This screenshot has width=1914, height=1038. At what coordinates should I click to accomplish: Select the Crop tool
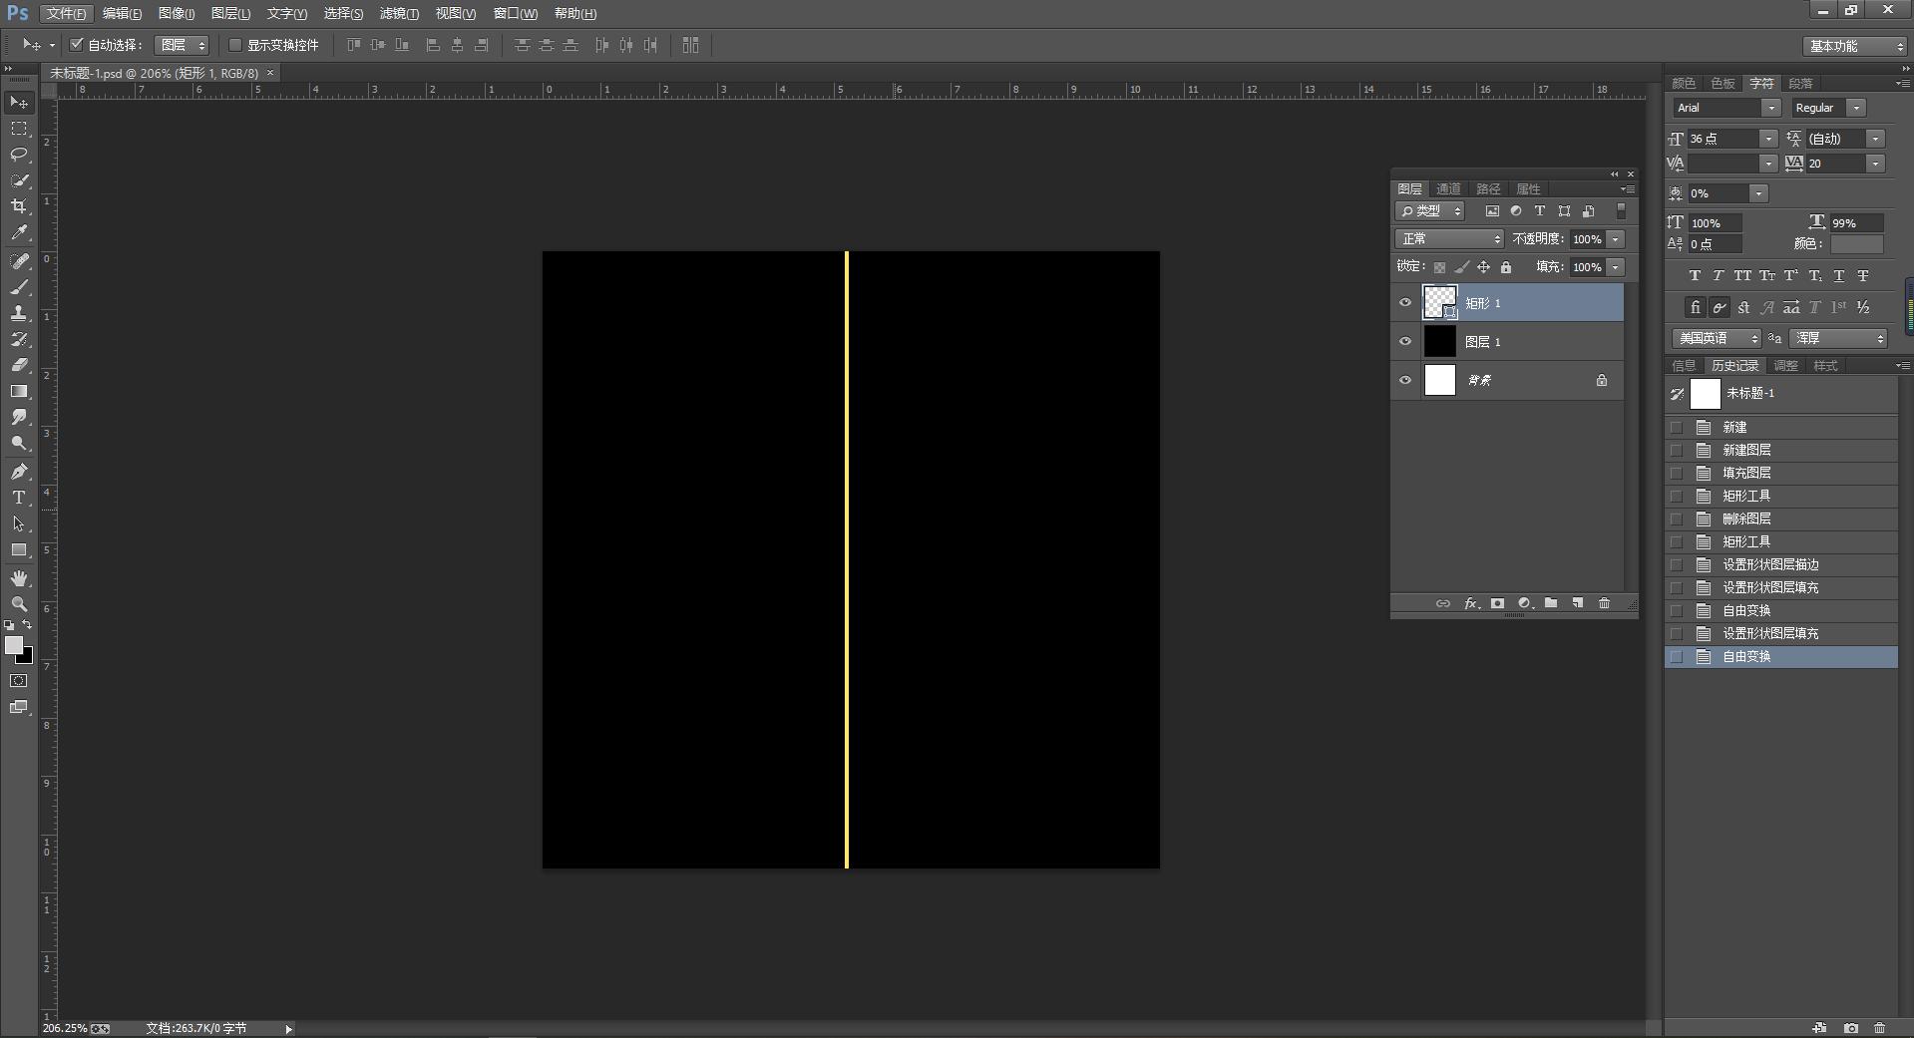[19, 206]
